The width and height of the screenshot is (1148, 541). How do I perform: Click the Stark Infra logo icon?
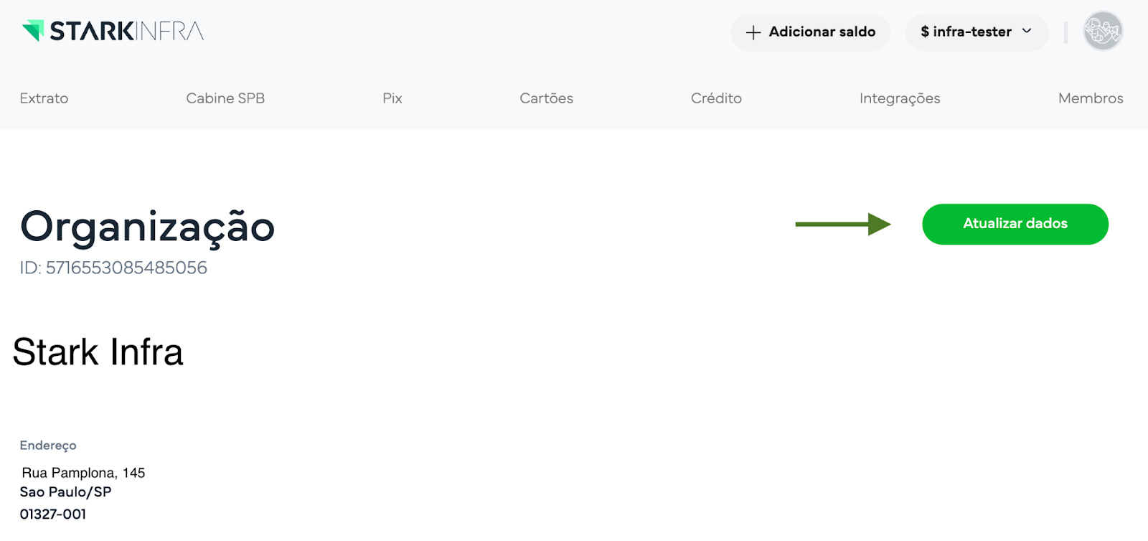33,30
